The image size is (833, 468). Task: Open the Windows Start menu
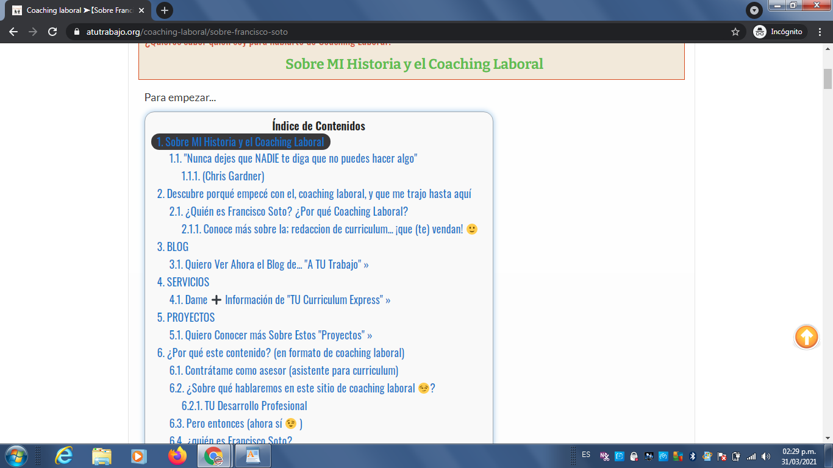[x=15, y=456]
